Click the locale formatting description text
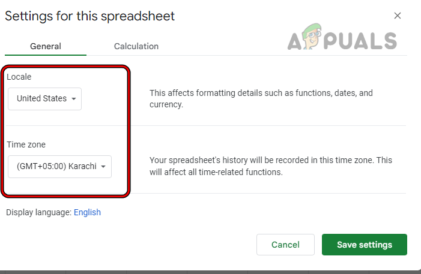421x274 pixels. (x=261, y=99)
